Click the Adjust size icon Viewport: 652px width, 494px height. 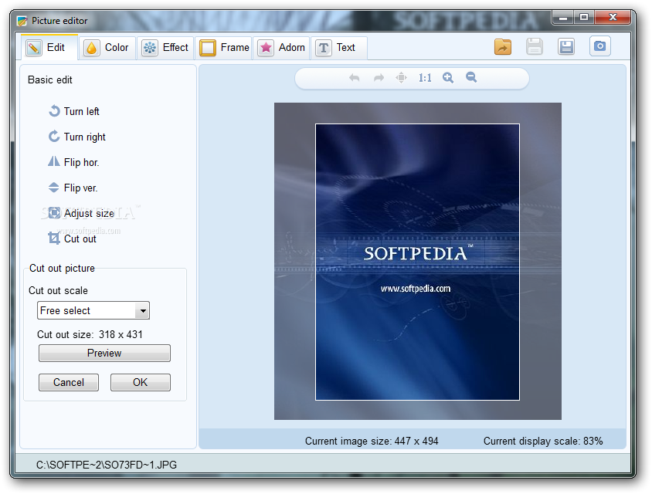tap(54, 213)
